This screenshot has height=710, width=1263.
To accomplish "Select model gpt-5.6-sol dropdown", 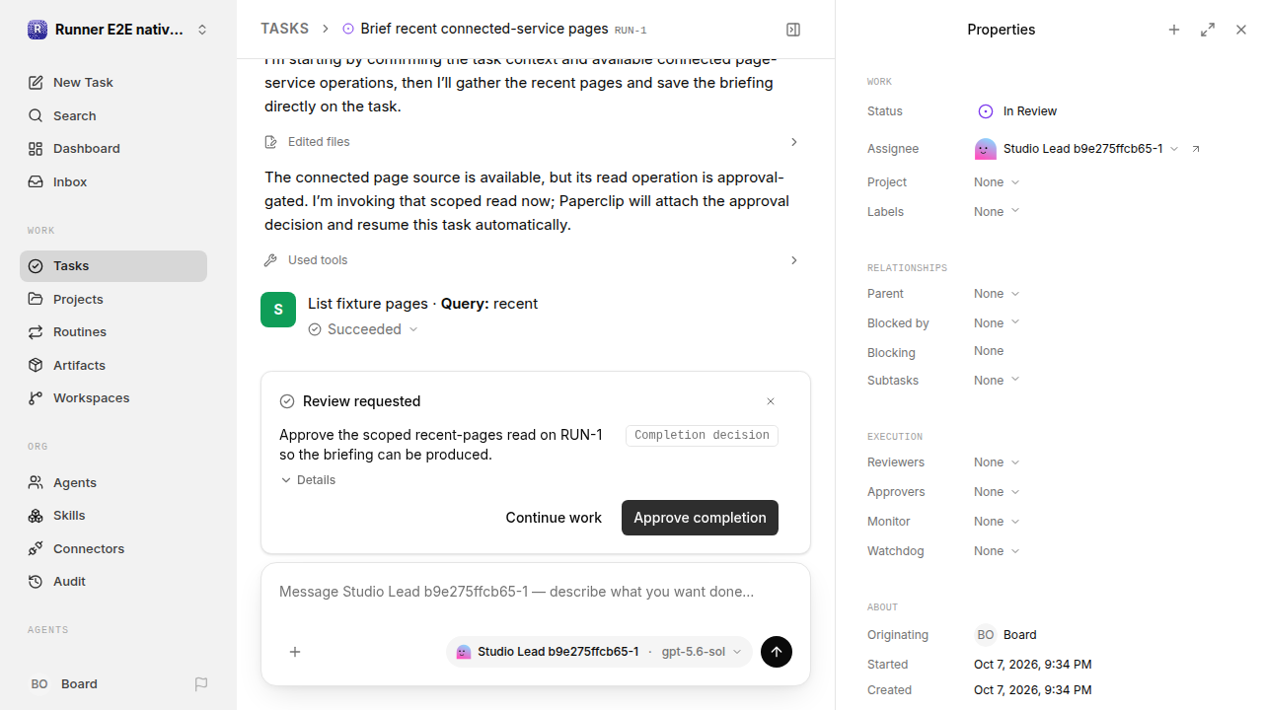I will click(701, 652).
